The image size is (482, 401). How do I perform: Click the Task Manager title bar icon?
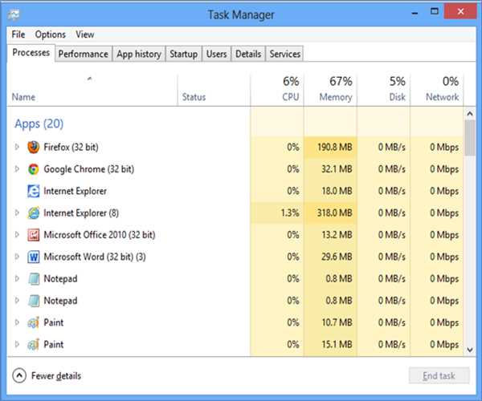pos(13,14)
